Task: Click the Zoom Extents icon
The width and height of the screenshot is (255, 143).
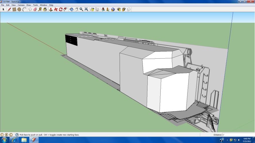Action: click(x=86, y=9)
